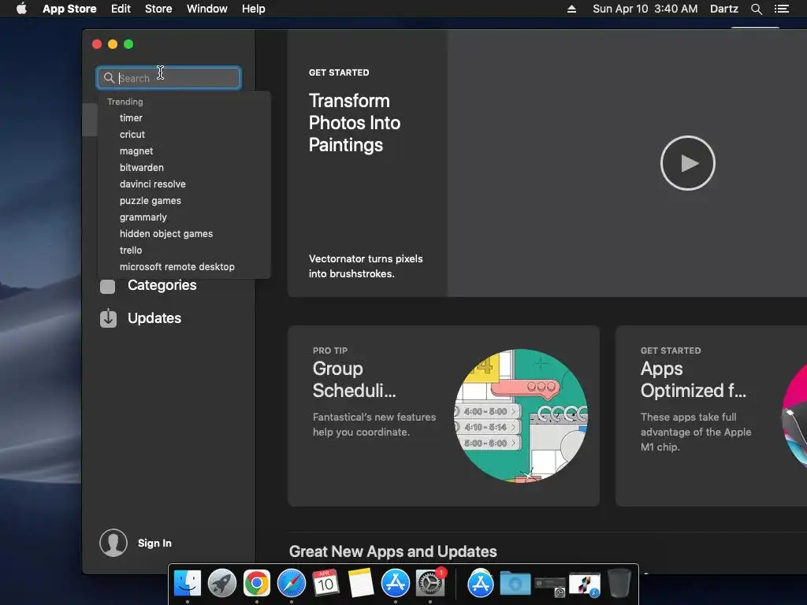Open Finder from the Dock
Image resolution: width=807 pixels, height=605 pixels.
[x=188, y=583]
